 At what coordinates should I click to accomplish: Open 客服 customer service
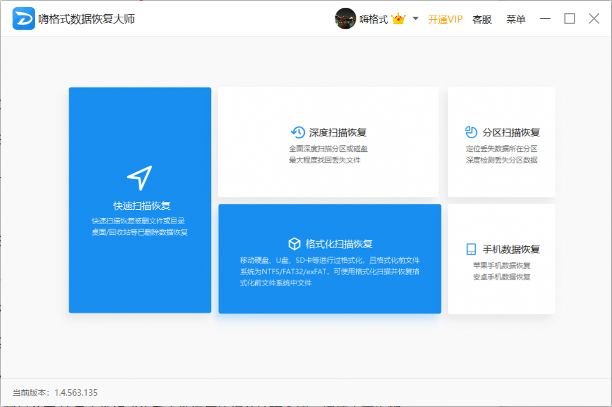point(482,19)
